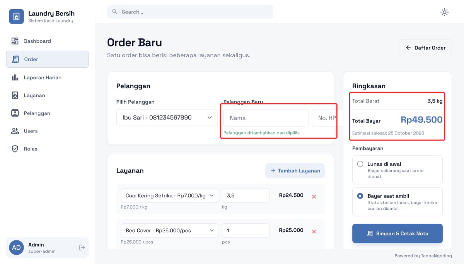Click the Dashboard grid icon
This screenshot has height=264, width=464.
pos(15,41)
